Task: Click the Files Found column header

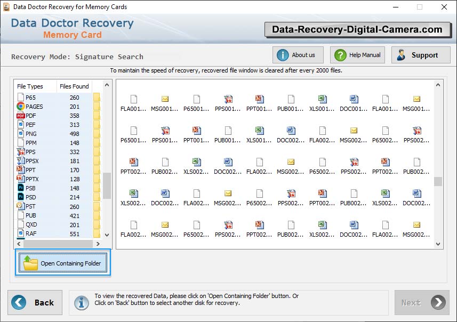Action: coord(74,86)
